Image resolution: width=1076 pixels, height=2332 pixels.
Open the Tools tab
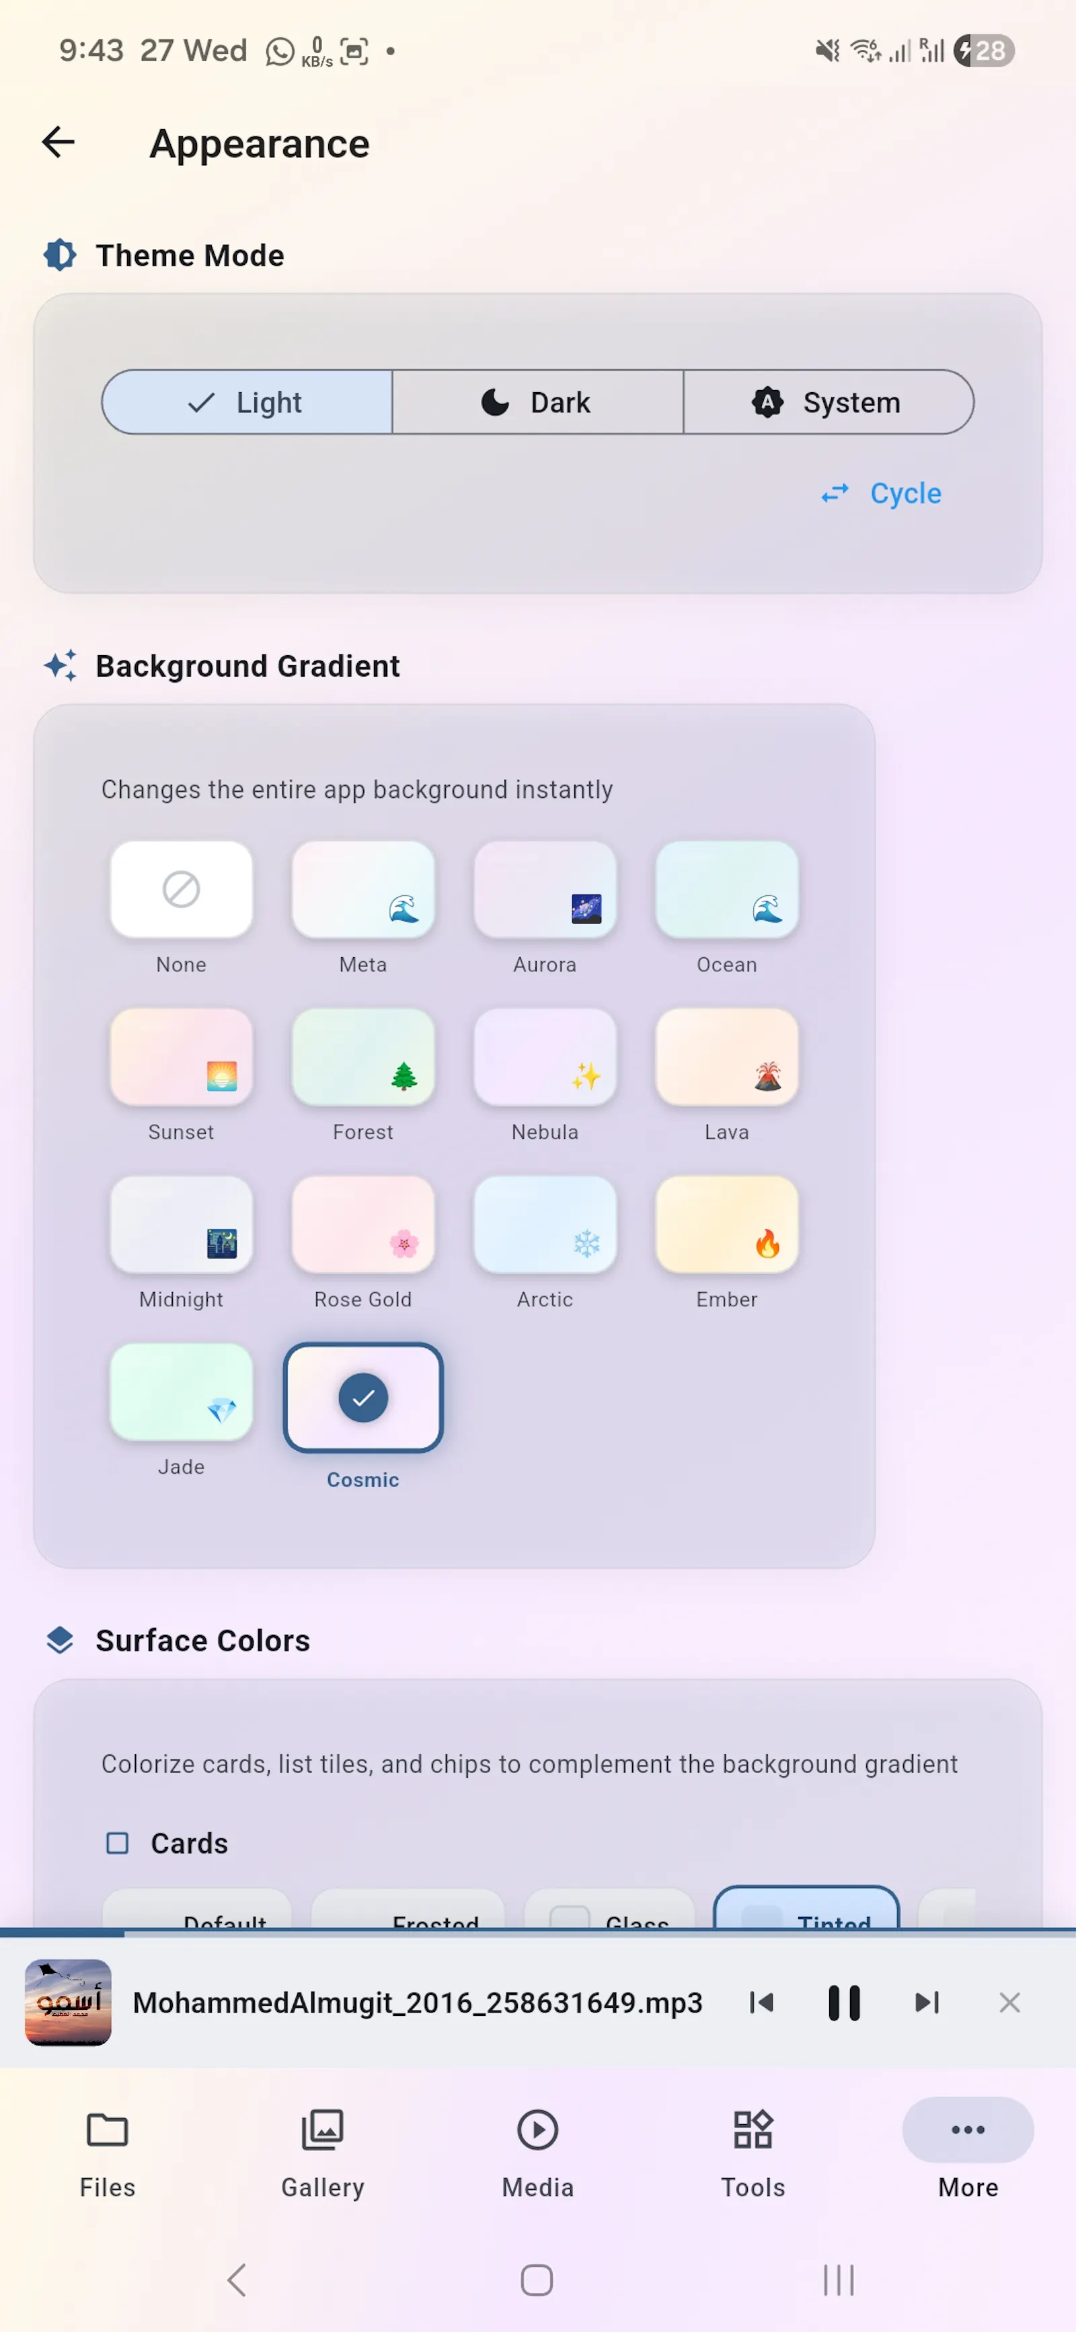[753, 2153]
